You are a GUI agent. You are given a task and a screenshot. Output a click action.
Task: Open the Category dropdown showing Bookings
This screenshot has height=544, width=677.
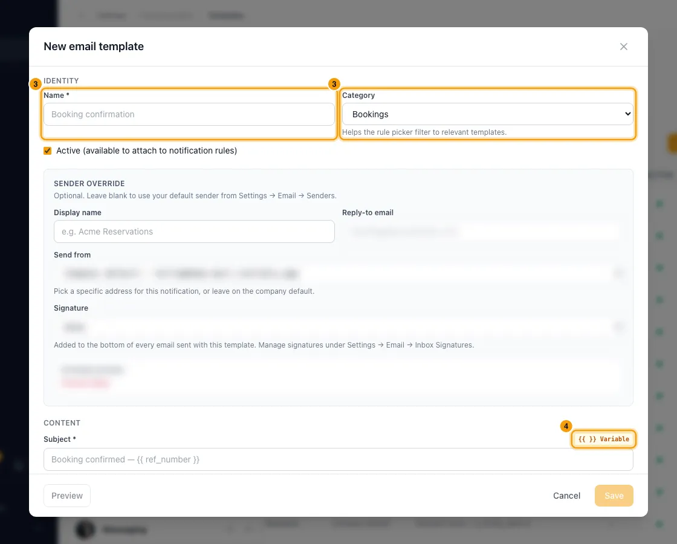(x=487, y=114)
